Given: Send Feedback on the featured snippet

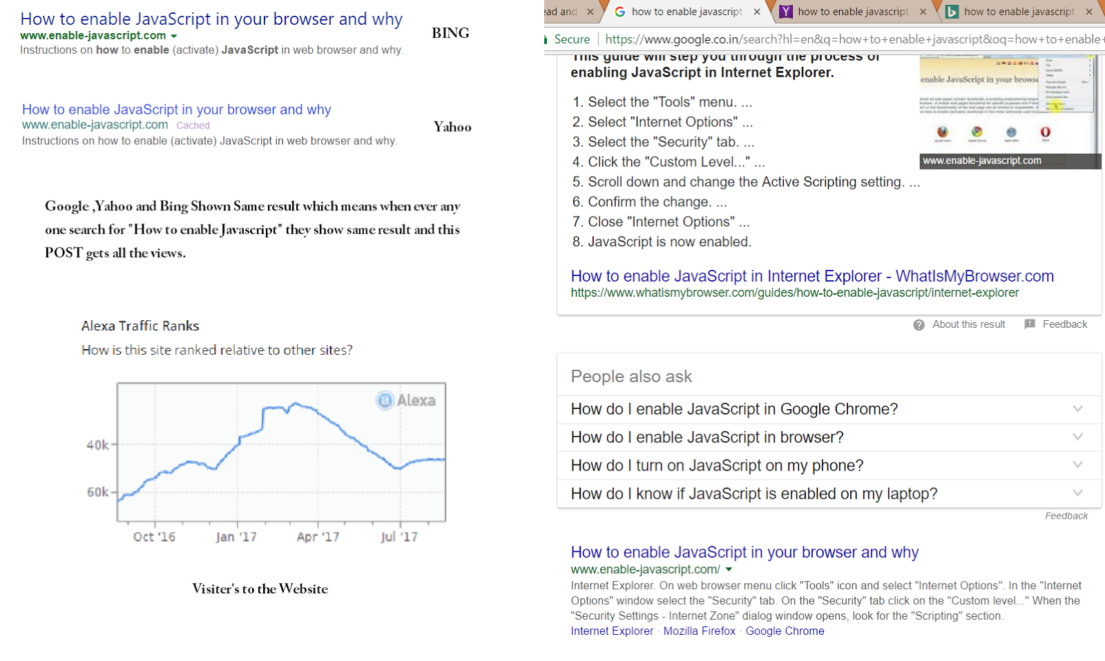Looking at the screenshot, I should point(1056,324).
